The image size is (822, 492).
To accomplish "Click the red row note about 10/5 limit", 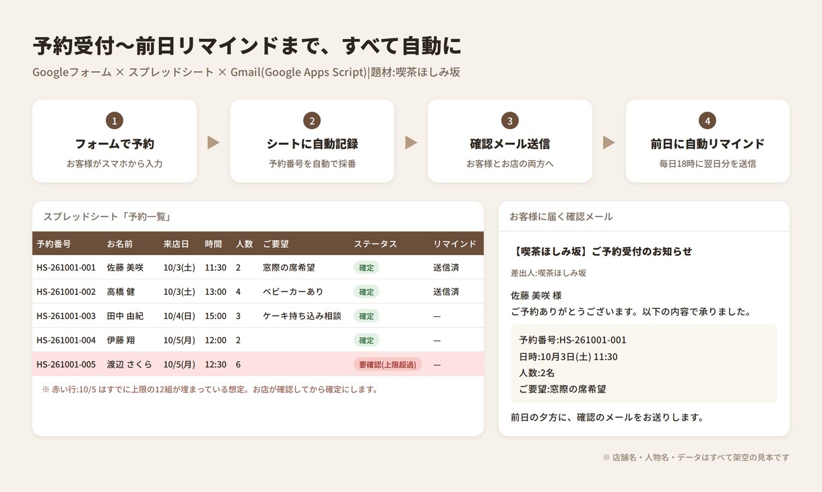I will pyautogui.click(x=210, y=390).
